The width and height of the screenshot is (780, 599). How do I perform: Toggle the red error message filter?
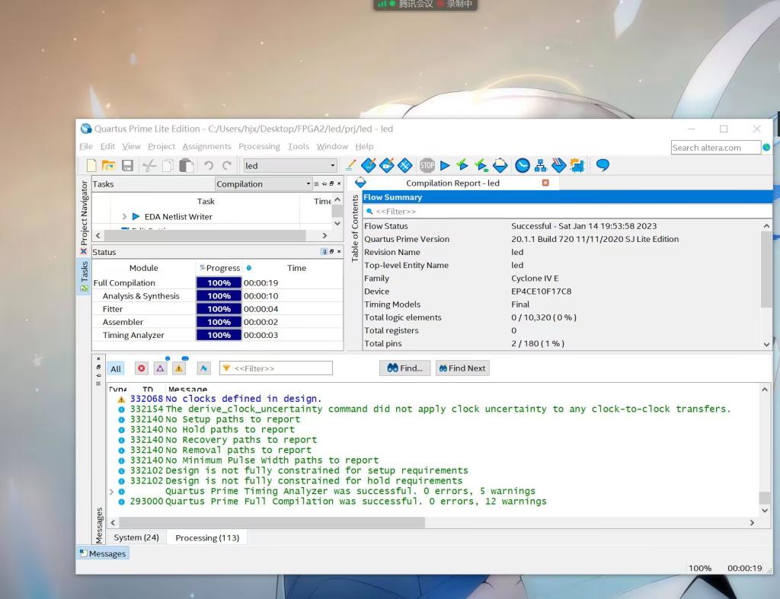click(141, 368)
